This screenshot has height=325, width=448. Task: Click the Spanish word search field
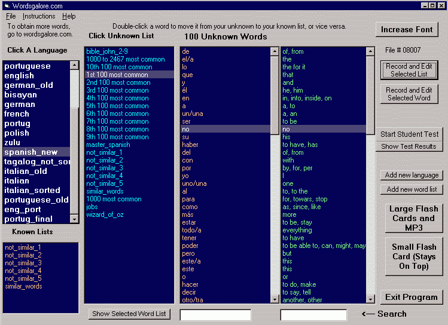click(216, 315)
